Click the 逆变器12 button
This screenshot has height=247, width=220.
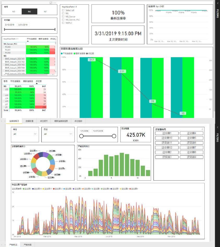tap(167, 148)
